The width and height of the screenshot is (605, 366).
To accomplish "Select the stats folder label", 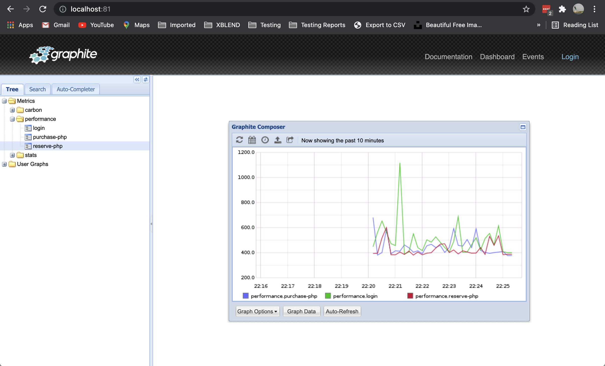I will (x=31, y=155).
